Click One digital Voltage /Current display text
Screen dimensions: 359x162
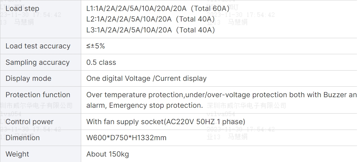pos(146,78)
